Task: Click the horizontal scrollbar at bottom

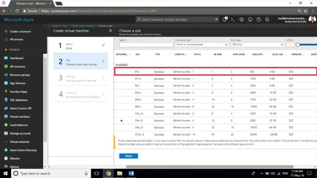Action: click(210, 167)
